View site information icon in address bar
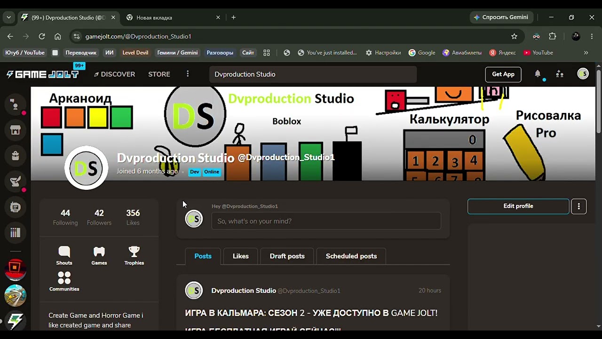Viewport: 602px width, 339px height. click(77, 36)
